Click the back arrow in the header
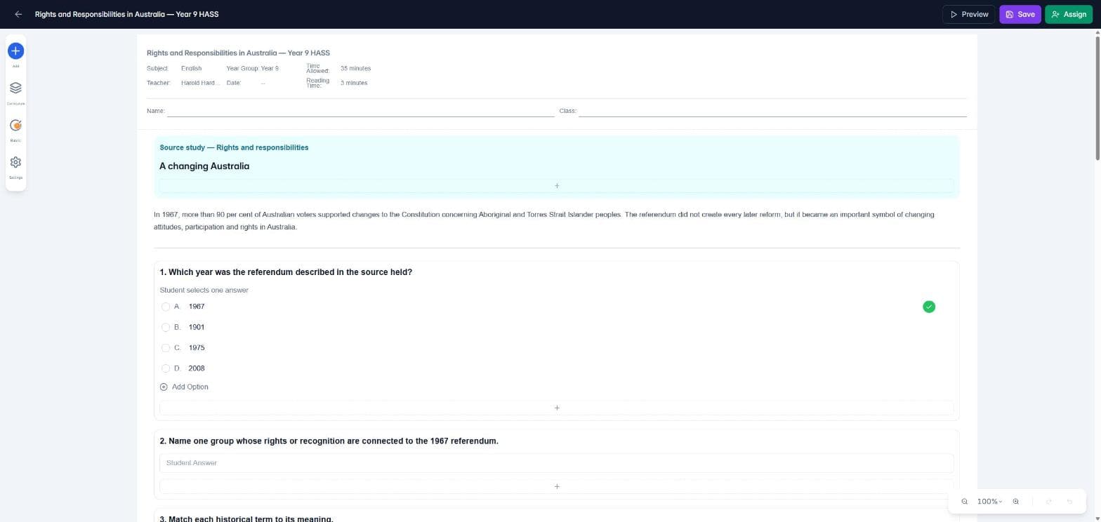 [x=18, y=14]
